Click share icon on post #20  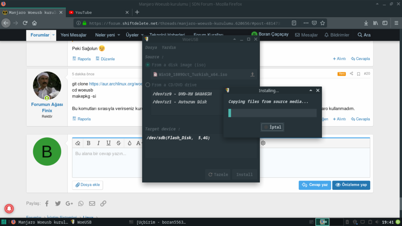click(351, 74)
